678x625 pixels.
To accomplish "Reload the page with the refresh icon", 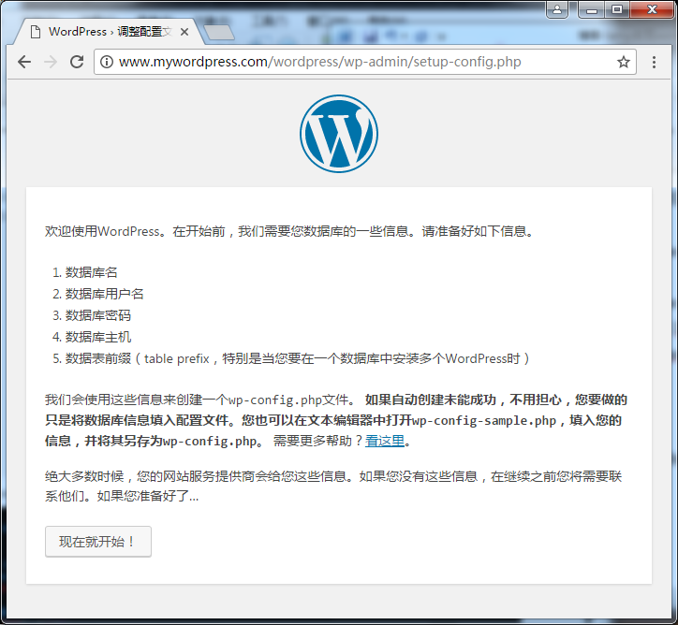I will 77,62.
